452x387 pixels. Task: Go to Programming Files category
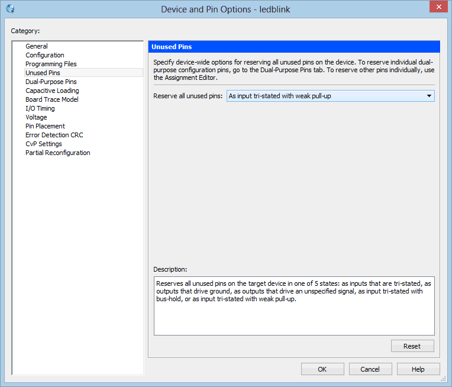[51, 64]
